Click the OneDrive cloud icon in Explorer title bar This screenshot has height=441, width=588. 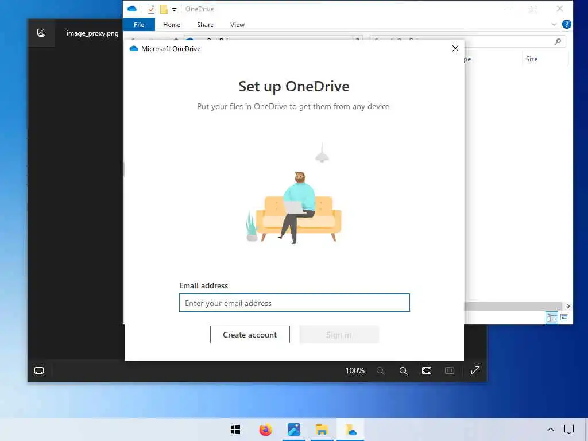click(x=132, y=9)
